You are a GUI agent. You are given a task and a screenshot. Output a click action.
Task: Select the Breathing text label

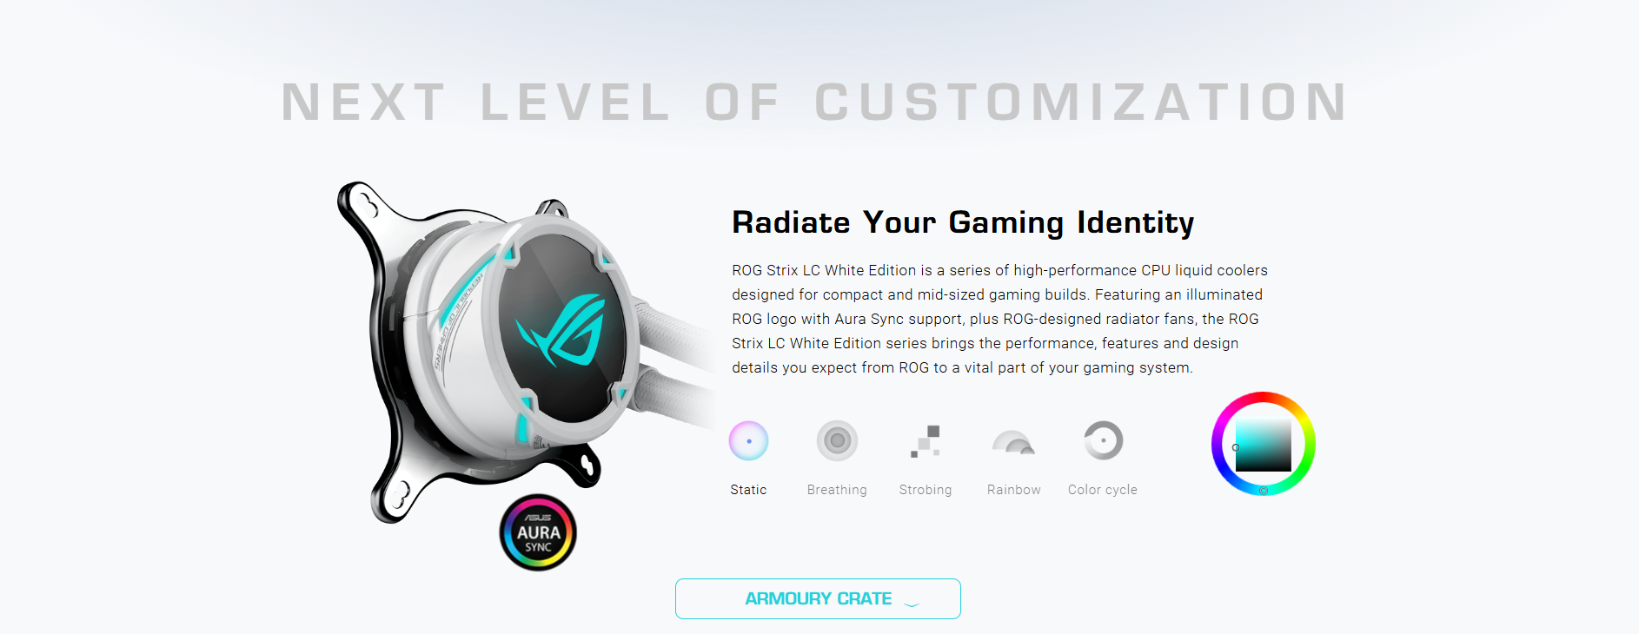[x=837, y=490]
